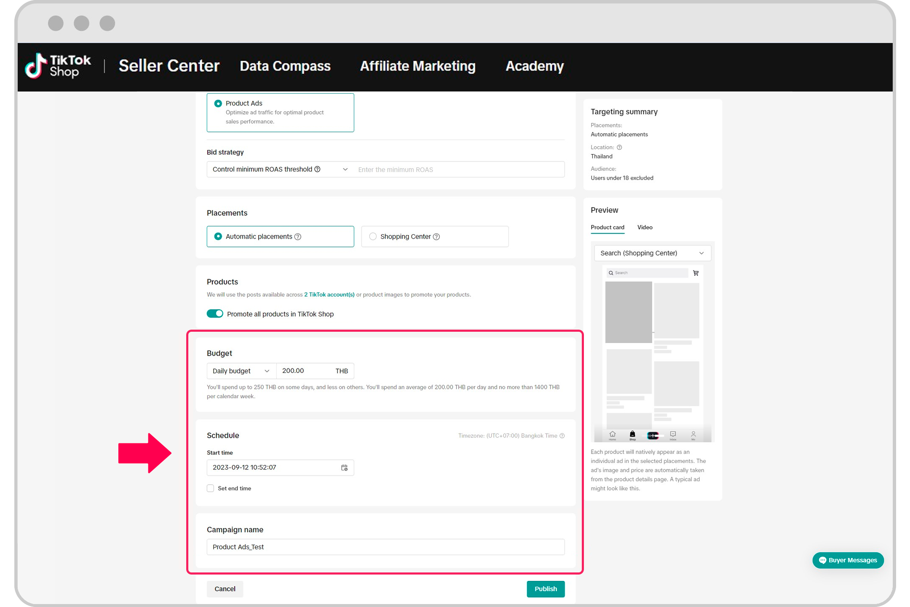Click the Timezone help icon
Image resolution: width=910 pixels, height=607 pixels.
(562, 435)
